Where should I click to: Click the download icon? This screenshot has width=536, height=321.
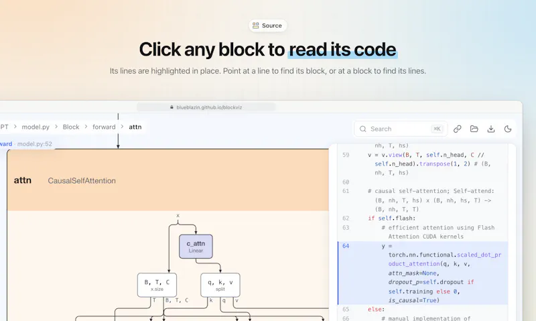click(491, 129)
